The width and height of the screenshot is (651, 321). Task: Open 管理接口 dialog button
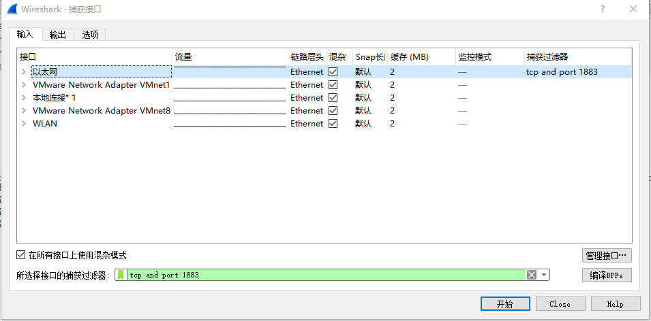click(x=607, y=256)
